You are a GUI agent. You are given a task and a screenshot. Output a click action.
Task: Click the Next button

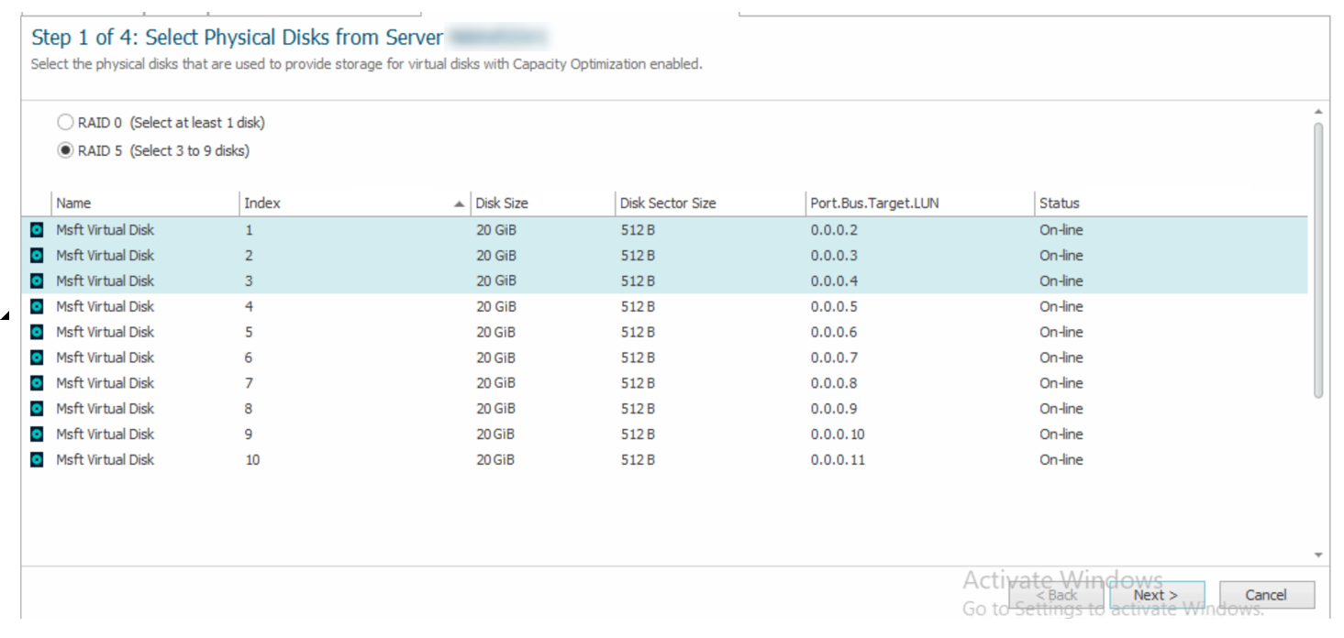[x=1155, y=595]
